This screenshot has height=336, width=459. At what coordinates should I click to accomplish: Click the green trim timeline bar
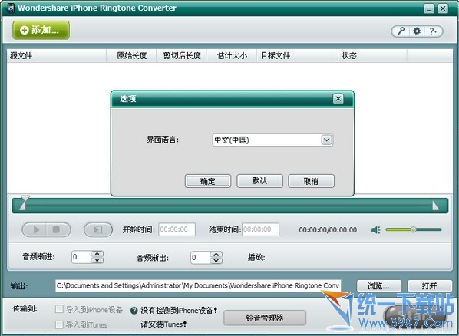click(x=230, y=206)
